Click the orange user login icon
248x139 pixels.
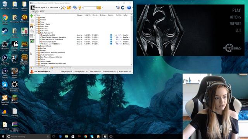click(32, 71)
